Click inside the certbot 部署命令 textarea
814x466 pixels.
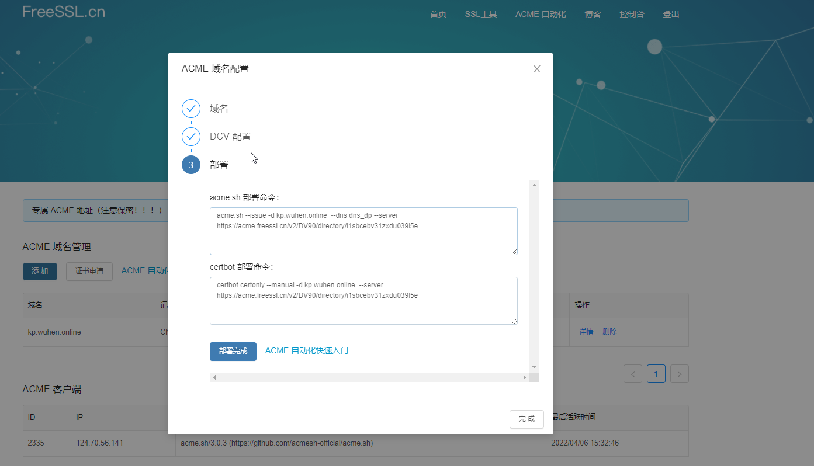[363, 301]
